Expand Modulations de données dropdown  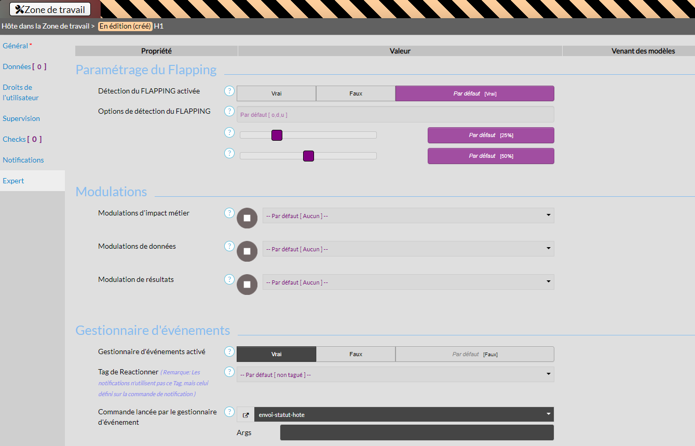(408, 249)
